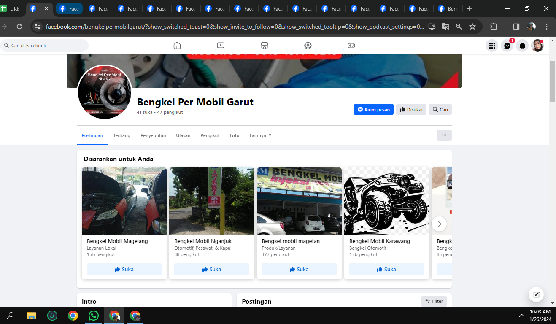Open the Marketplace icon
Image resolution: width=556 pixels, height=324 pixels.
(265, 46)
